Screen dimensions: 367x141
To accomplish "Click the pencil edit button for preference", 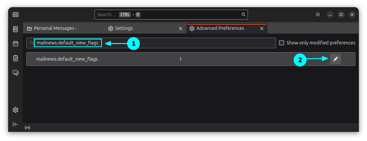I will pos(336,59).
